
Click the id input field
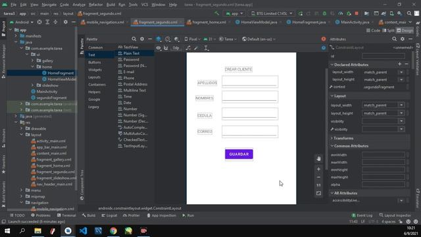[x=384, y=56]
